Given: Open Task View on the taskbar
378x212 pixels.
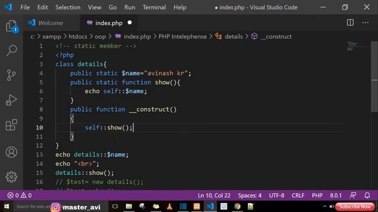Looking at the screenshot, I should pos(115,207).
